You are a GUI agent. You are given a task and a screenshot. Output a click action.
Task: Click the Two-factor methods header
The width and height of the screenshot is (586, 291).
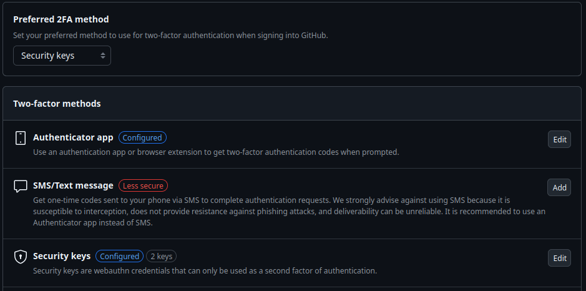57,104
